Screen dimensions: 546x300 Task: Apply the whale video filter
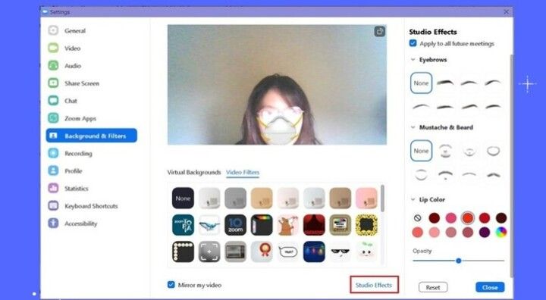pos(209,225)
